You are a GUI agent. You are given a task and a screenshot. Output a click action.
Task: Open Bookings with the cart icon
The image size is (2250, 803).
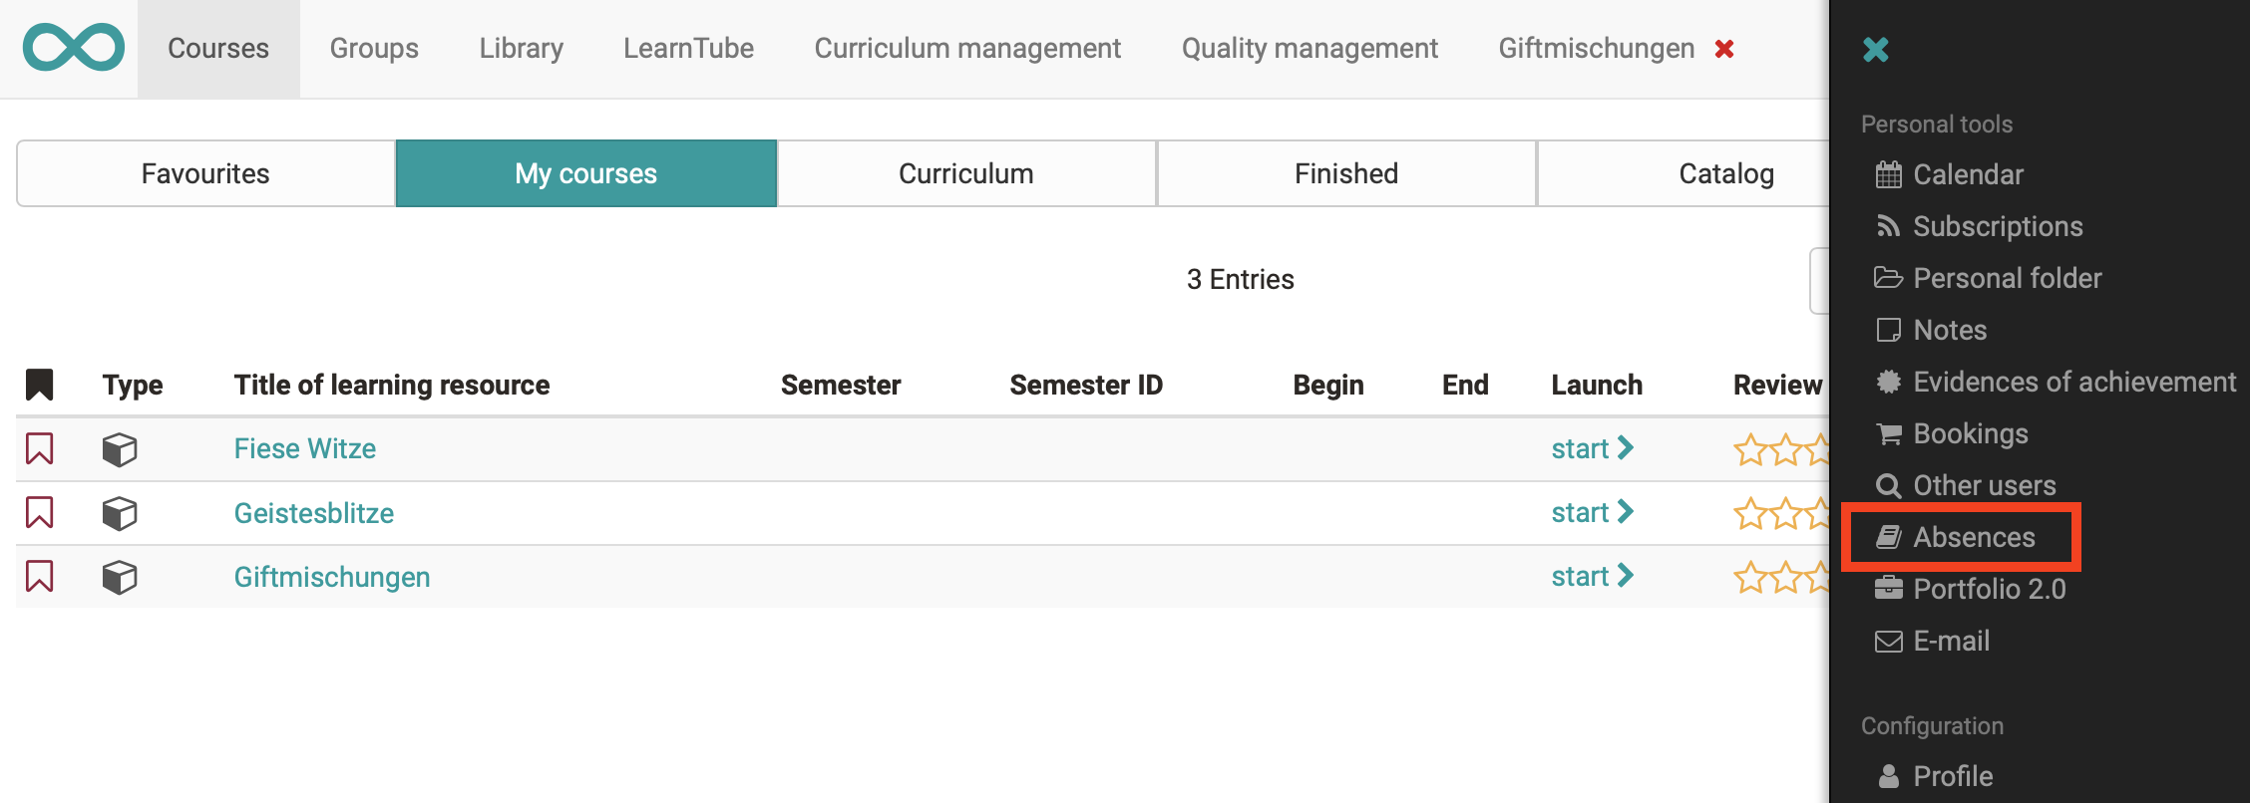(1970, 433)
